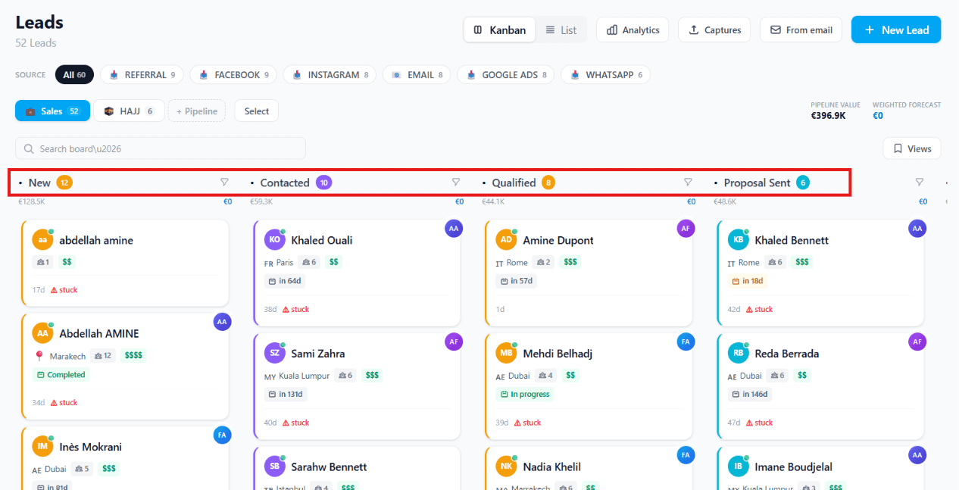Open the Sarahw Bennett lead card
This screenshot has height=490, width=959.
pyautogui.click(x=358, y=468)
